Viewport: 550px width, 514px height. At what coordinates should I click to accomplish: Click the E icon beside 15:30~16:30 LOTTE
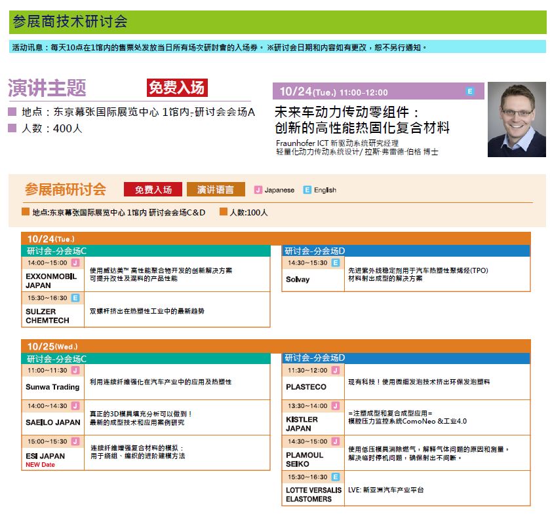pos(336,477)
